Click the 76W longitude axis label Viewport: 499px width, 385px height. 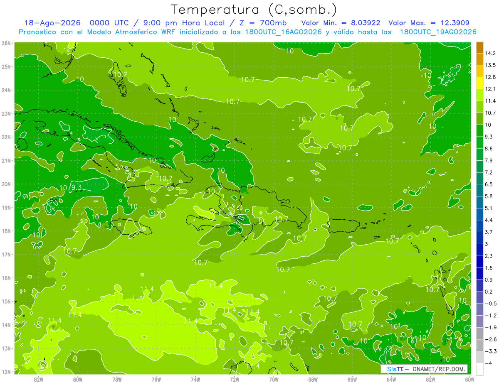pos(156,379)
